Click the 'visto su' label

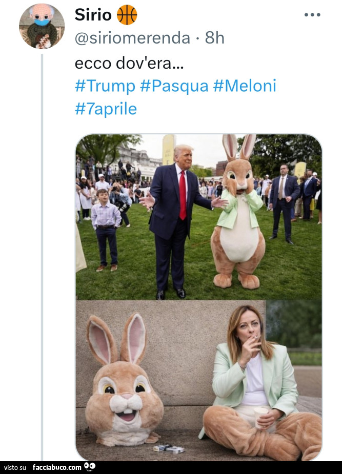pos(15,467)
